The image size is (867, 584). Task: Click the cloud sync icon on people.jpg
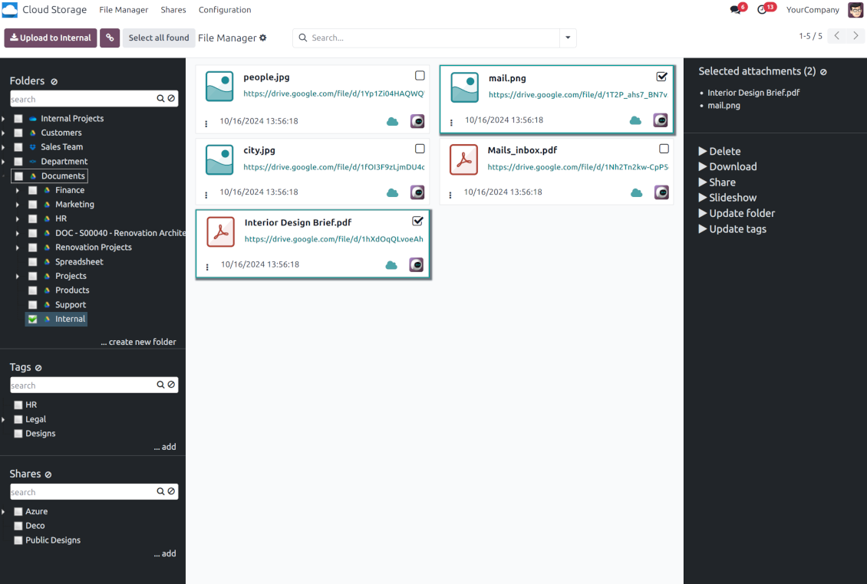pyautogui.click(x=393, y=122)
